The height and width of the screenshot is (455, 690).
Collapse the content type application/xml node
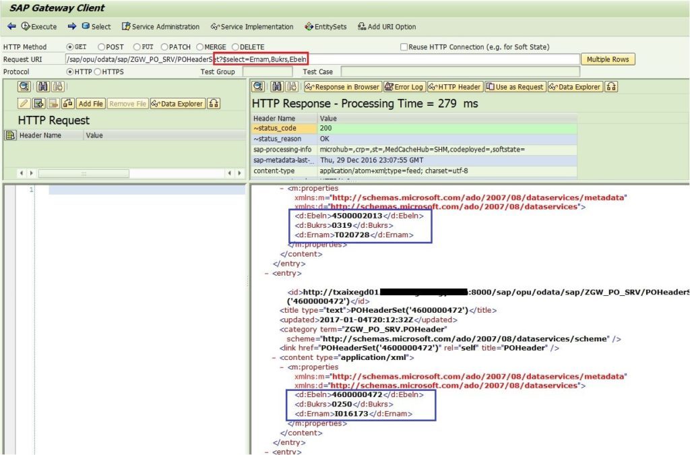tap(274, 357)
